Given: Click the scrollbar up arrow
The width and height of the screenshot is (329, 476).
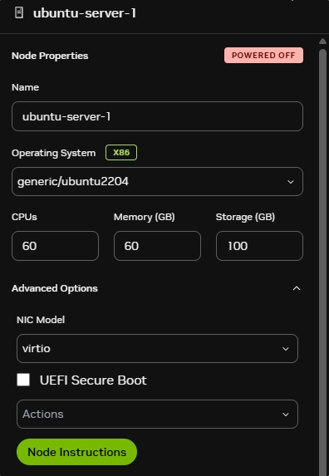Looking at the screenshot, I should pos(322,42).
